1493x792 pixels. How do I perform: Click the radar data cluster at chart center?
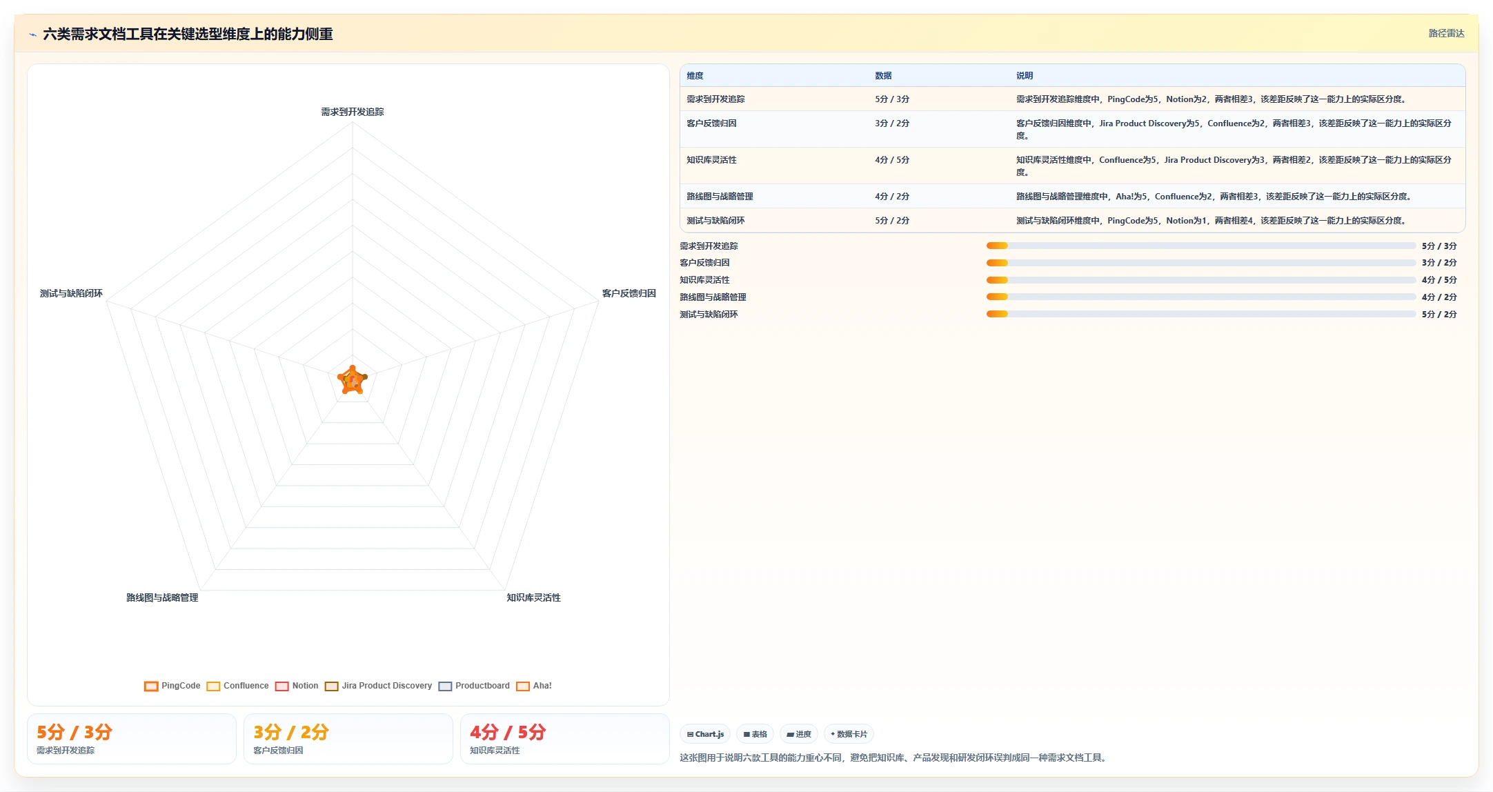pos(353,379)
